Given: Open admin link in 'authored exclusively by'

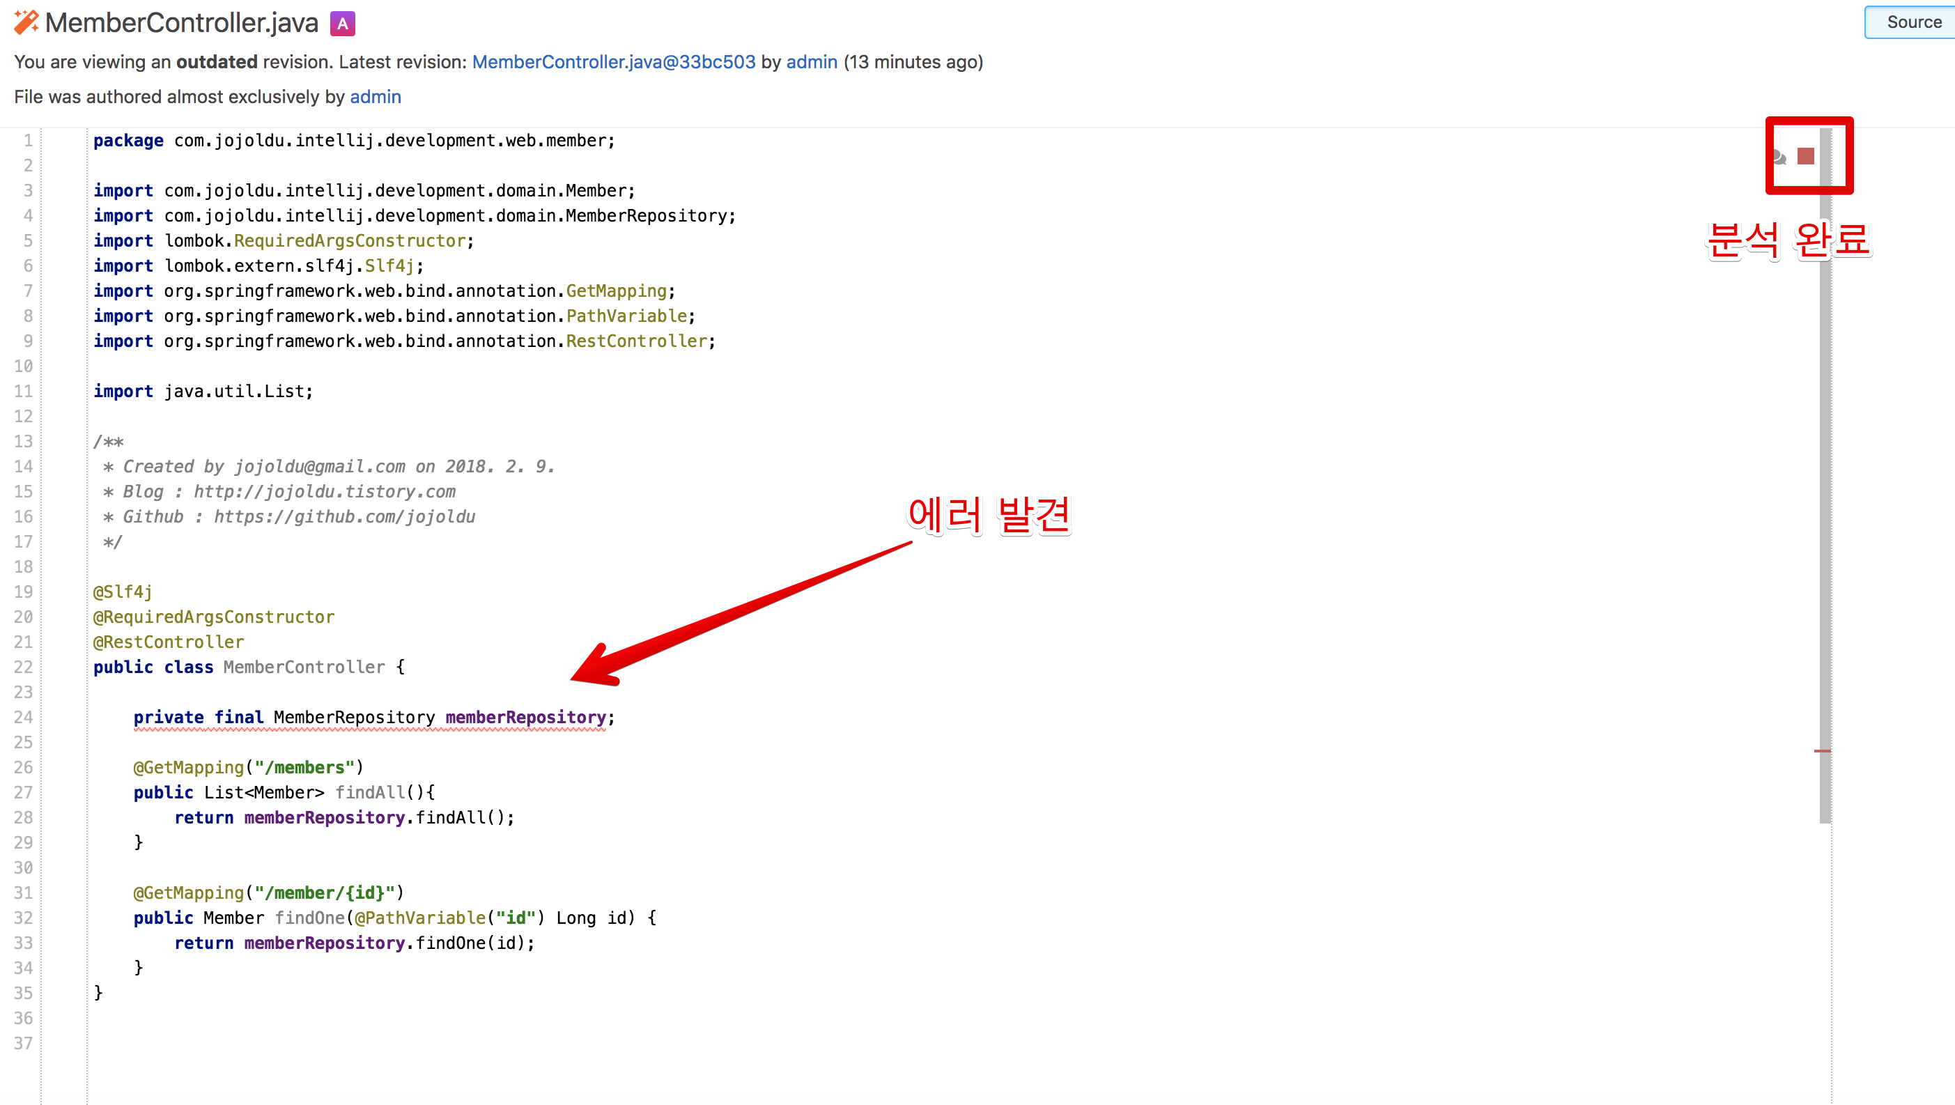Looking at the screenshot, I should click(375, 97).
